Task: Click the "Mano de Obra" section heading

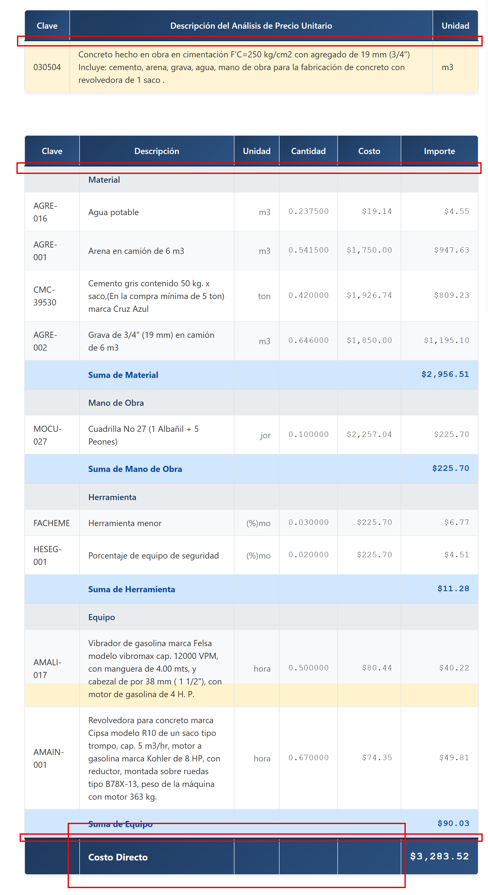Action: (x=116, y=403)
